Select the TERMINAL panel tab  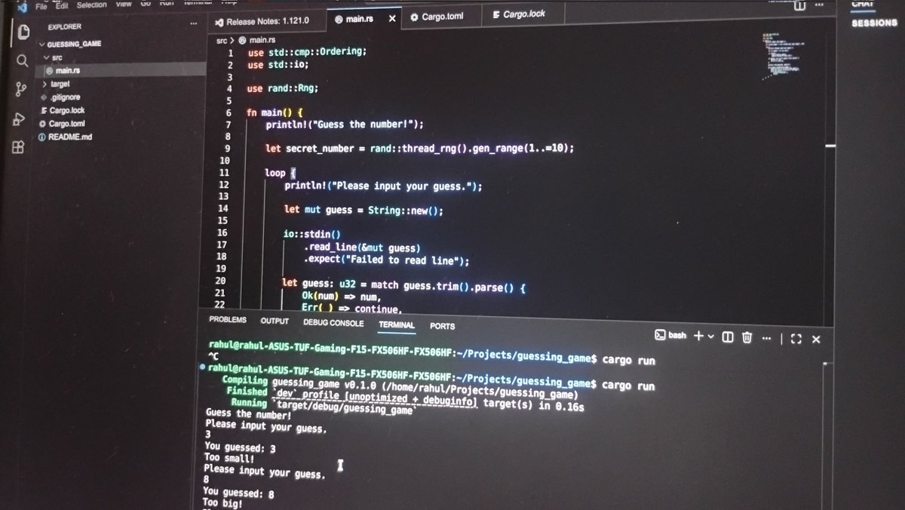(x=397, y=325)
